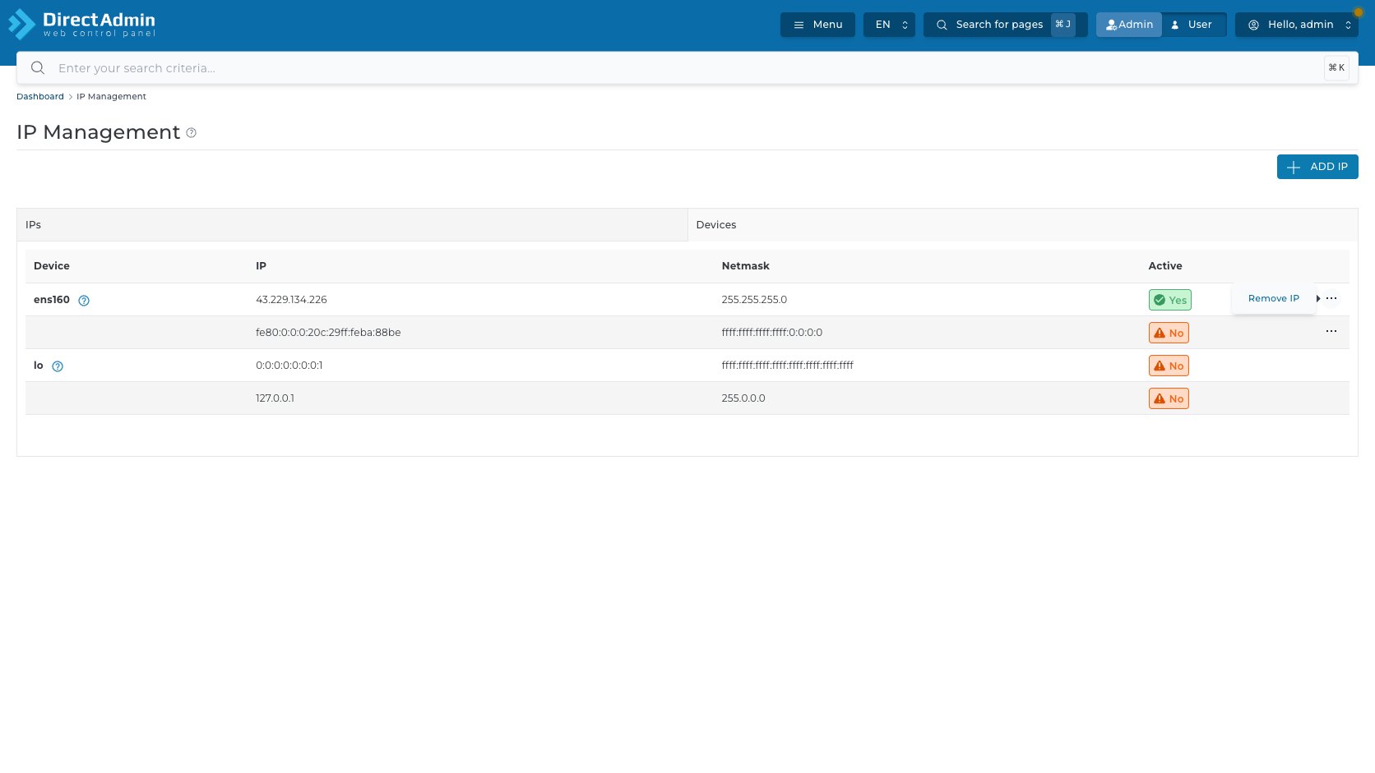Choose Remove IP from the row menu
This screenshot has height=773, width=1375.
tap(1273, 299)
